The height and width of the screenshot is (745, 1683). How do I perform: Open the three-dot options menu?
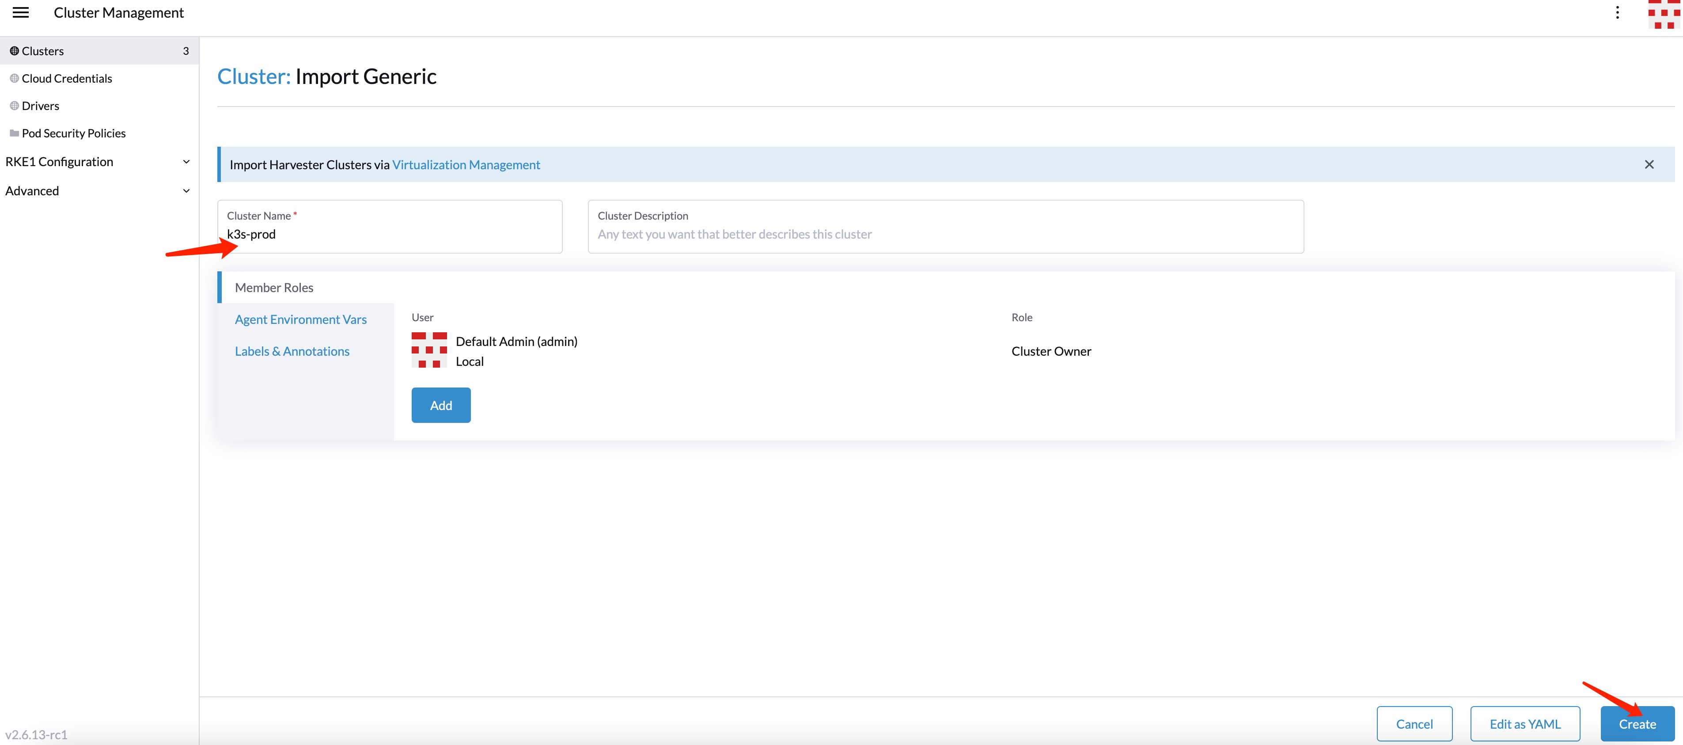pyautogui.click(x=1617, y=12)
